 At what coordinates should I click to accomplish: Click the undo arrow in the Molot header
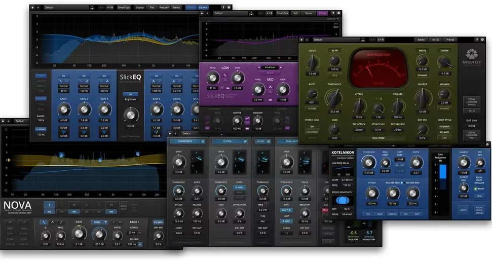pos(301,40)
